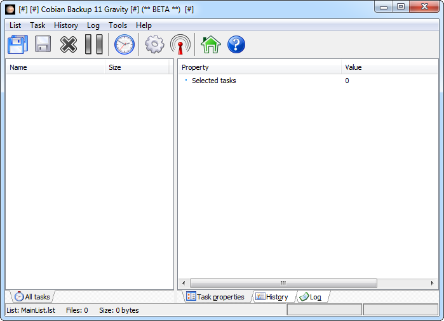Image resolution: width=444 pixels, height=321 pixels.
Task: Open the Task menu
Action: point(37,25)
